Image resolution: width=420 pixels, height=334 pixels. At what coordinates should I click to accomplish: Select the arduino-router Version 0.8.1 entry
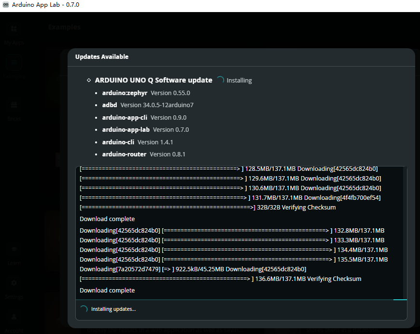tap(143, 154)
